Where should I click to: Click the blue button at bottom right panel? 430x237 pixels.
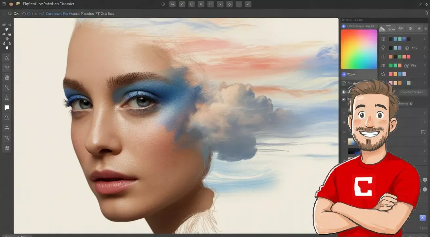click(x=422, y=218)
